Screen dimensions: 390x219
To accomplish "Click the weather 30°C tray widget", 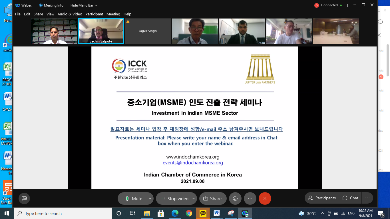I will point(307,213).
